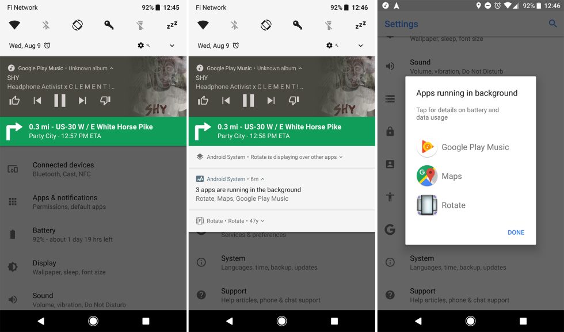Toggle the key tile in the 12:45 screenshot

pos(109,25)
